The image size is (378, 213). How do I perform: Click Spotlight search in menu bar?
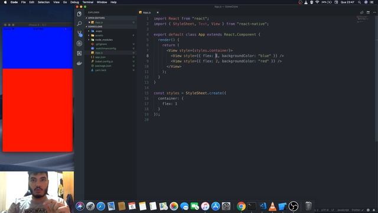coord(359,2)
